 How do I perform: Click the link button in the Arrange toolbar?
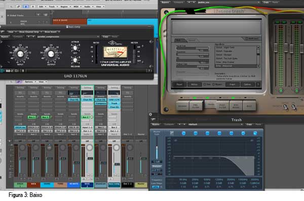[19, 7]
